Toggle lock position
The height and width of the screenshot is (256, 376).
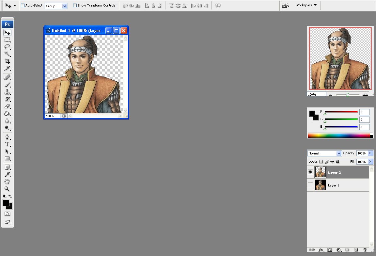click(332, 162)
